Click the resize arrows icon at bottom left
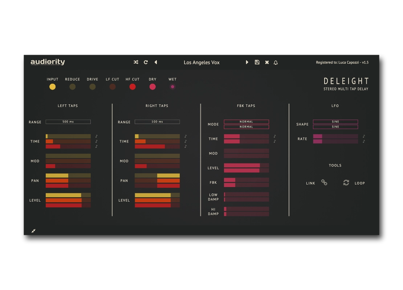403x290 pixels. click(33, 231)
